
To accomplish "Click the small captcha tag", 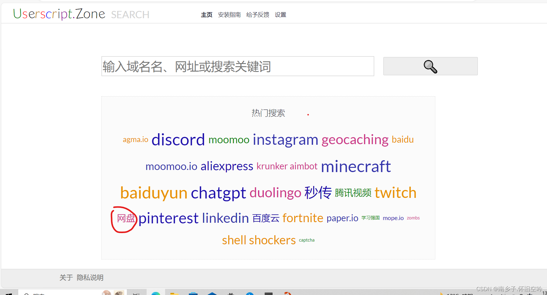I will click(307, 240).
